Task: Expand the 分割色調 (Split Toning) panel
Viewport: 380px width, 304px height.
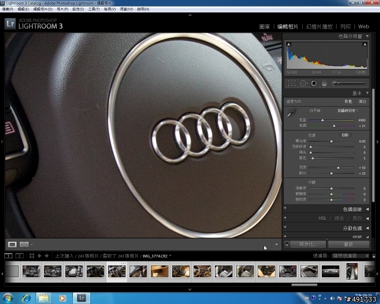Action: (368, 228)
